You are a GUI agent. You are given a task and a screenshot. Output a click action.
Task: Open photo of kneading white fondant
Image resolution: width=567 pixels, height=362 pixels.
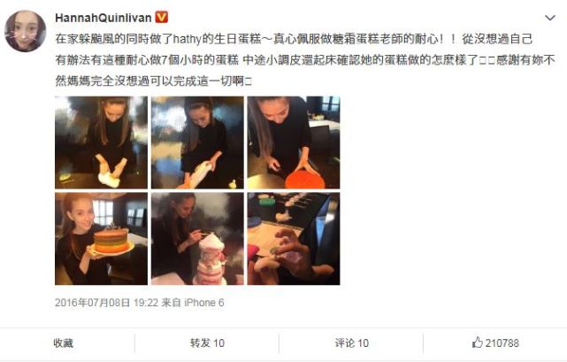101,142
